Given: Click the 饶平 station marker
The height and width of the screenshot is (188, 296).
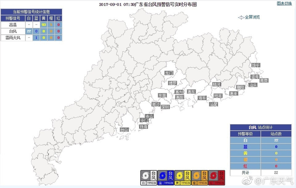Looking at the screenshot, I should click(256, 65).
